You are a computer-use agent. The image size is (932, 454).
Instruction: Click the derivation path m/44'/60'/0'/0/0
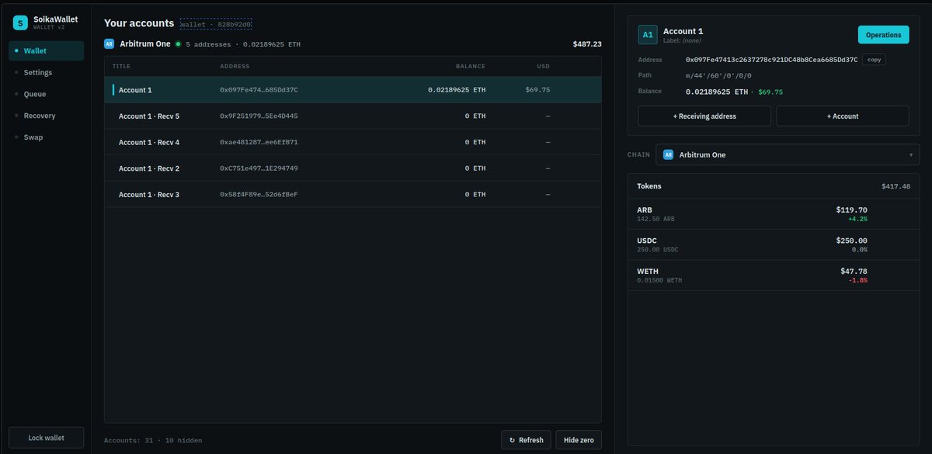[x=718, y=75]
